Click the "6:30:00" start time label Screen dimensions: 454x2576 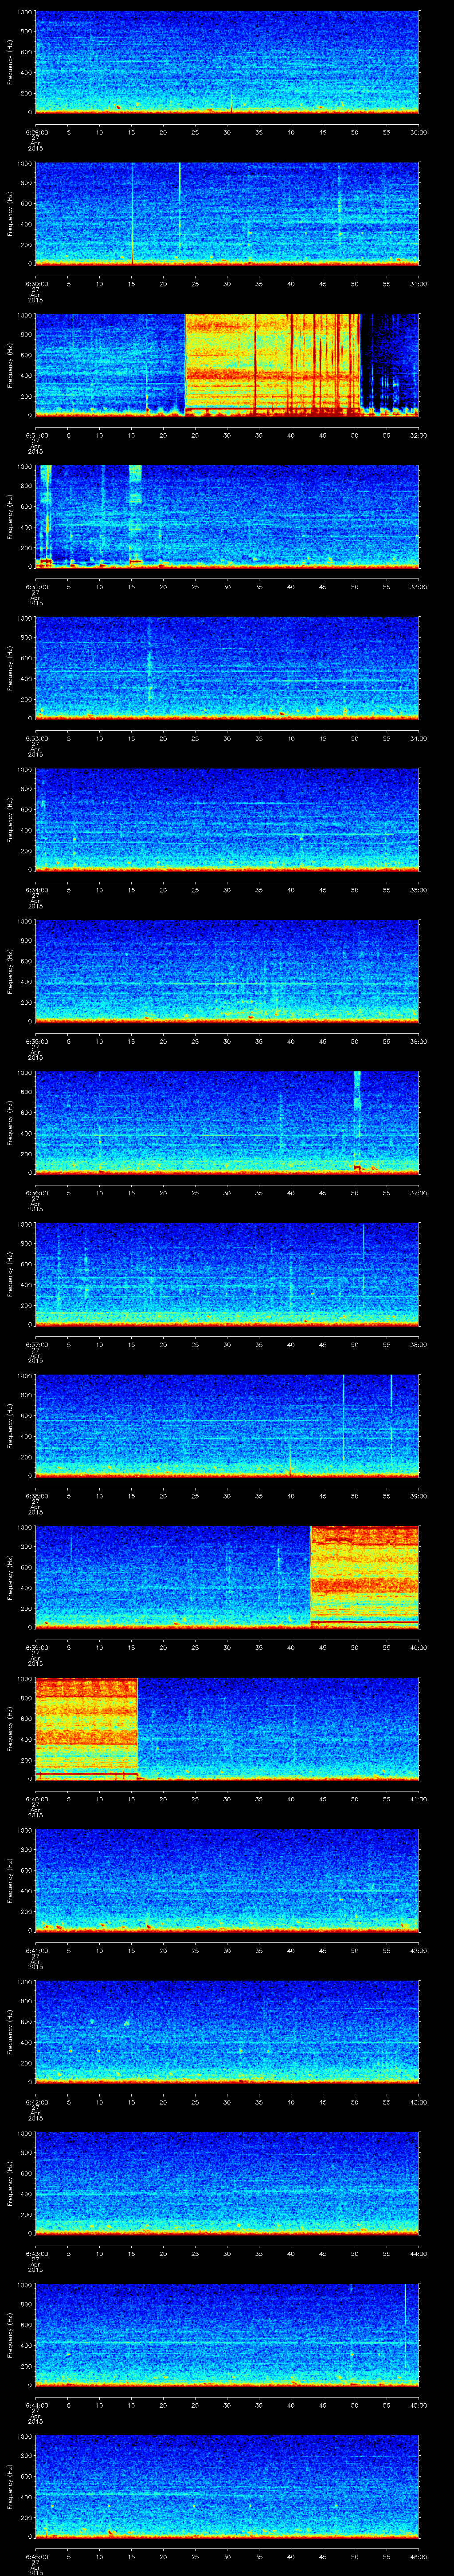pos(36,284)
